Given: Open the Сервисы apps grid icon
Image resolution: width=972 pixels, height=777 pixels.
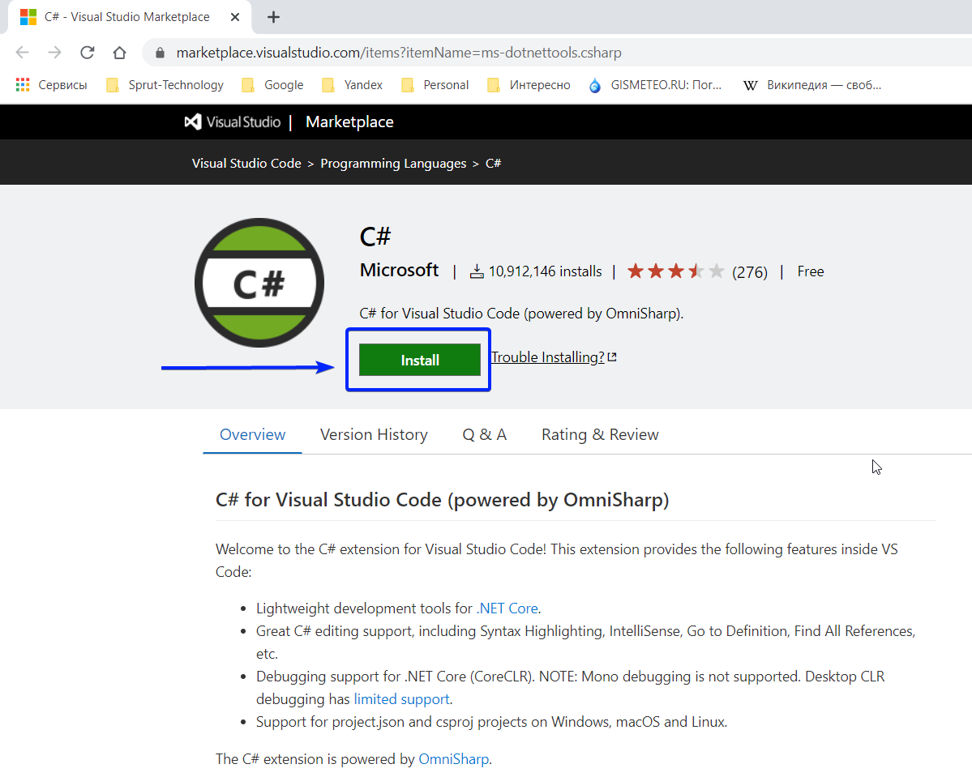Looking at the screenshot, I should pos(23,84).
